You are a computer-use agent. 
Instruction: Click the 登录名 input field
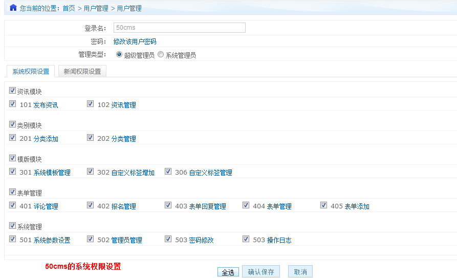(179, 28)
